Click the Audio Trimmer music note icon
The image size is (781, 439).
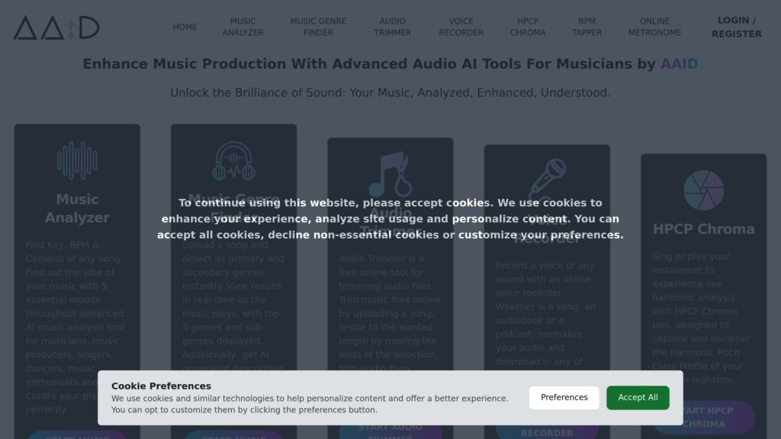tap(390, 174)
